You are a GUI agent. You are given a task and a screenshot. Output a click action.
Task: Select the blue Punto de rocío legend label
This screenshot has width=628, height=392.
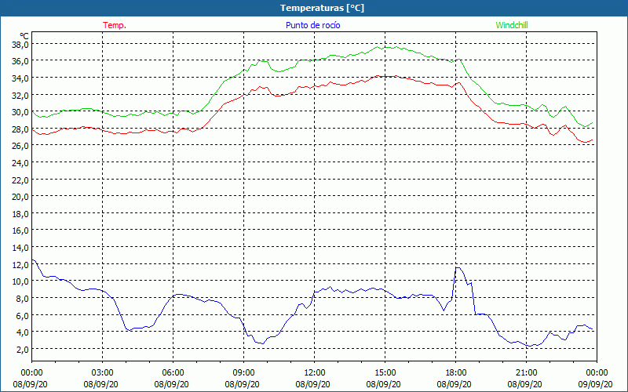(x=313, y=25)
